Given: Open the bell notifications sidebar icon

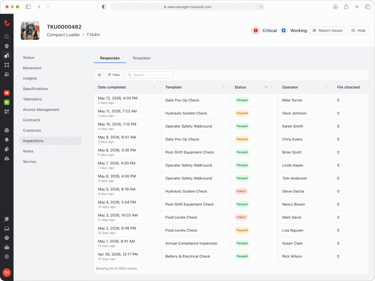Looking at the screenshot, I should (7, 139).
